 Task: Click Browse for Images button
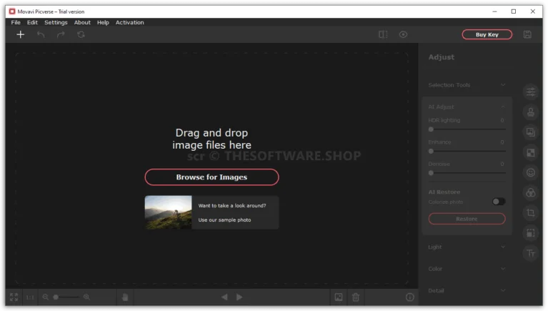click(211, 177)
